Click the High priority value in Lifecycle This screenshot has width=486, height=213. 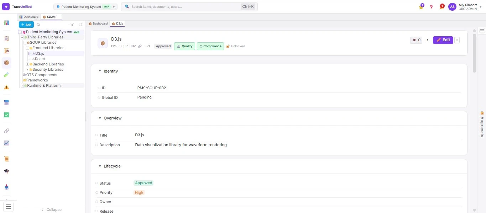[x=139, y=193]
